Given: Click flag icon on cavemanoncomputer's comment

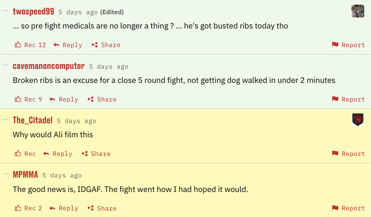Looking at the screenshot, I should (x=335, y=99).
